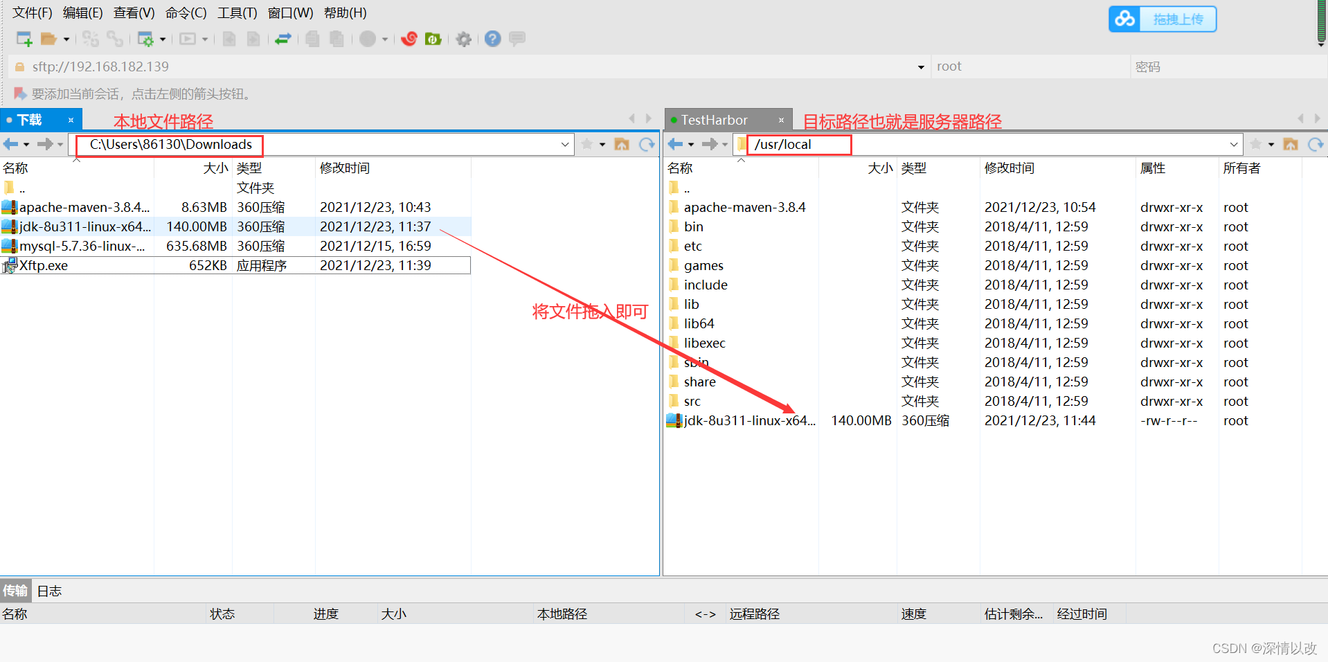Refresh the remote pane
Viewport: 1328px width, 662px height.
point(1316,144)
